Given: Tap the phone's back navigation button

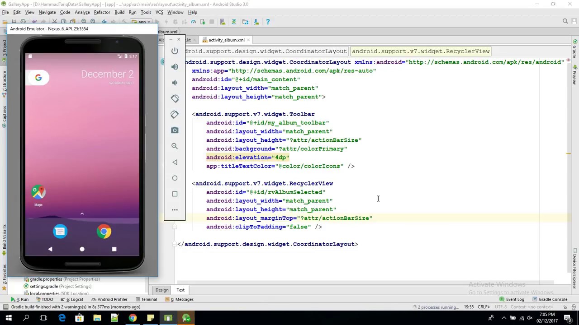Looking at the screenshot, I should pyautogui.click(x=50, y=249).
